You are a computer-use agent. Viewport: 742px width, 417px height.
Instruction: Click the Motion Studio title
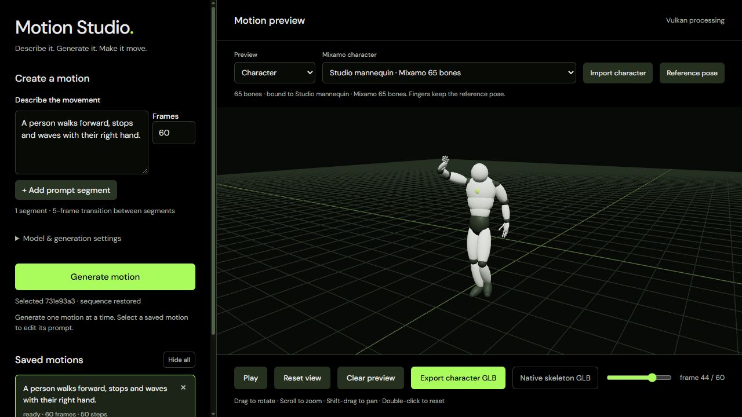point(74,27)
